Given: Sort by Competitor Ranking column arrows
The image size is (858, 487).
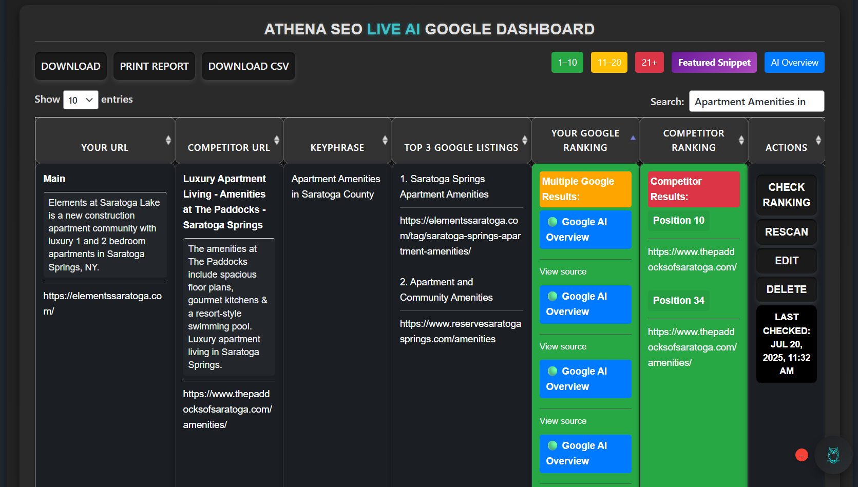Looking at the screenshot, I should 741,140.
